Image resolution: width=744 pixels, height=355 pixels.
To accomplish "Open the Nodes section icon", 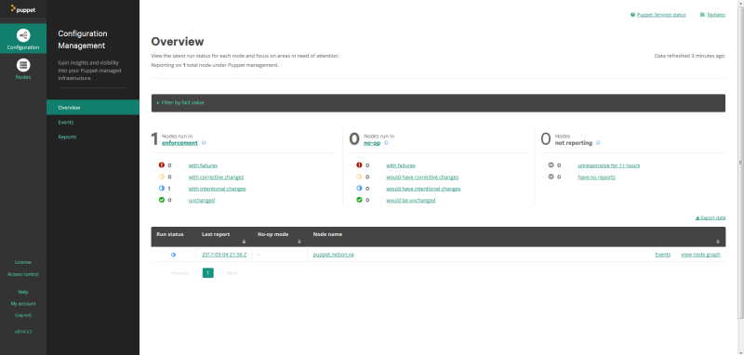I will [x=23, y=65].
